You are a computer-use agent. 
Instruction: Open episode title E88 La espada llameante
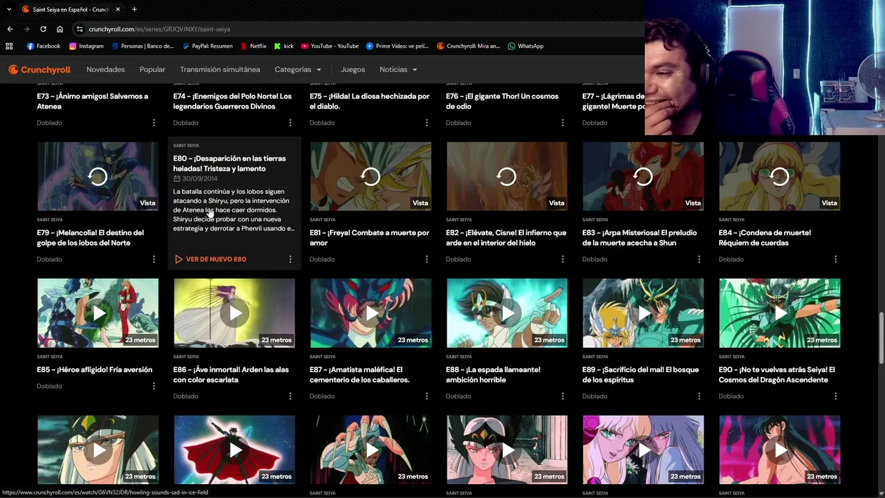click(493, 374)
